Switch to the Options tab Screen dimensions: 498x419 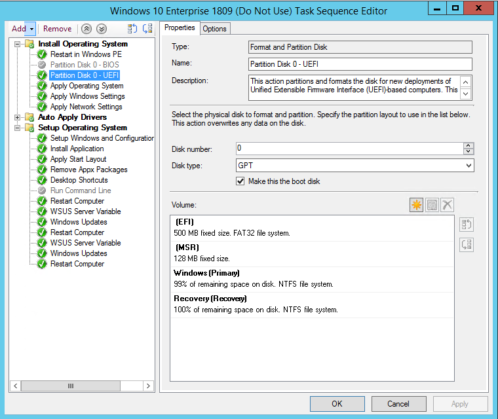click(215, 29)
